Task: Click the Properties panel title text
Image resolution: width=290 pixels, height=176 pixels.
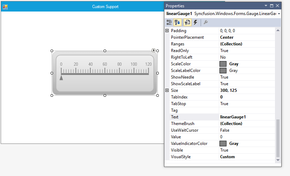Action: pos(175,6)
